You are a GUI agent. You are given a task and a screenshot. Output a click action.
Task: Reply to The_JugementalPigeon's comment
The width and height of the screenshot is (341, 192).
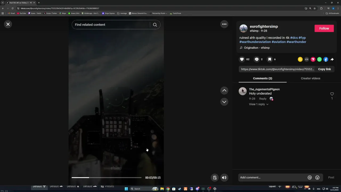[263, 99]
